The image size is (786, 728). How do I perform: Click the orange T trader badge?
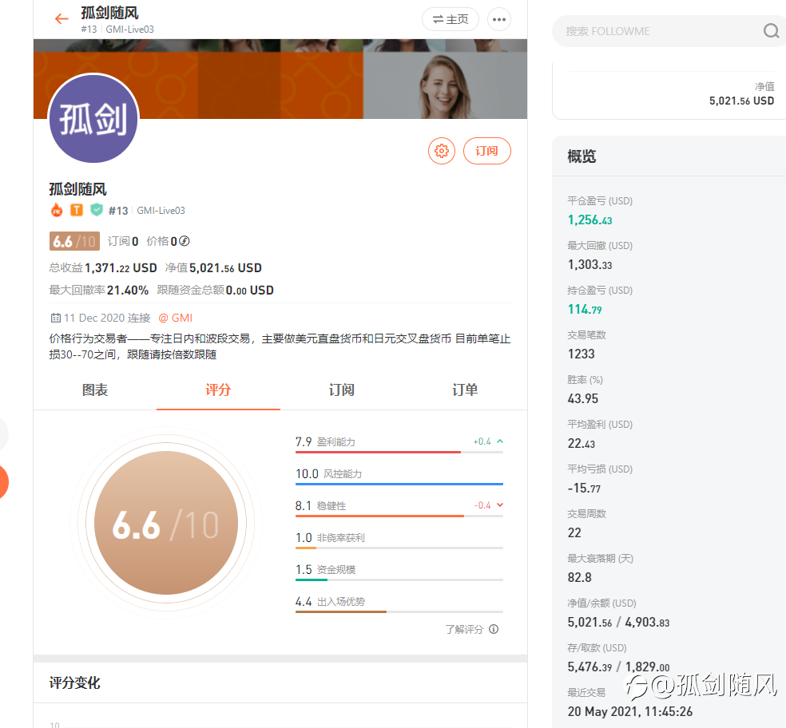[76, 210]
